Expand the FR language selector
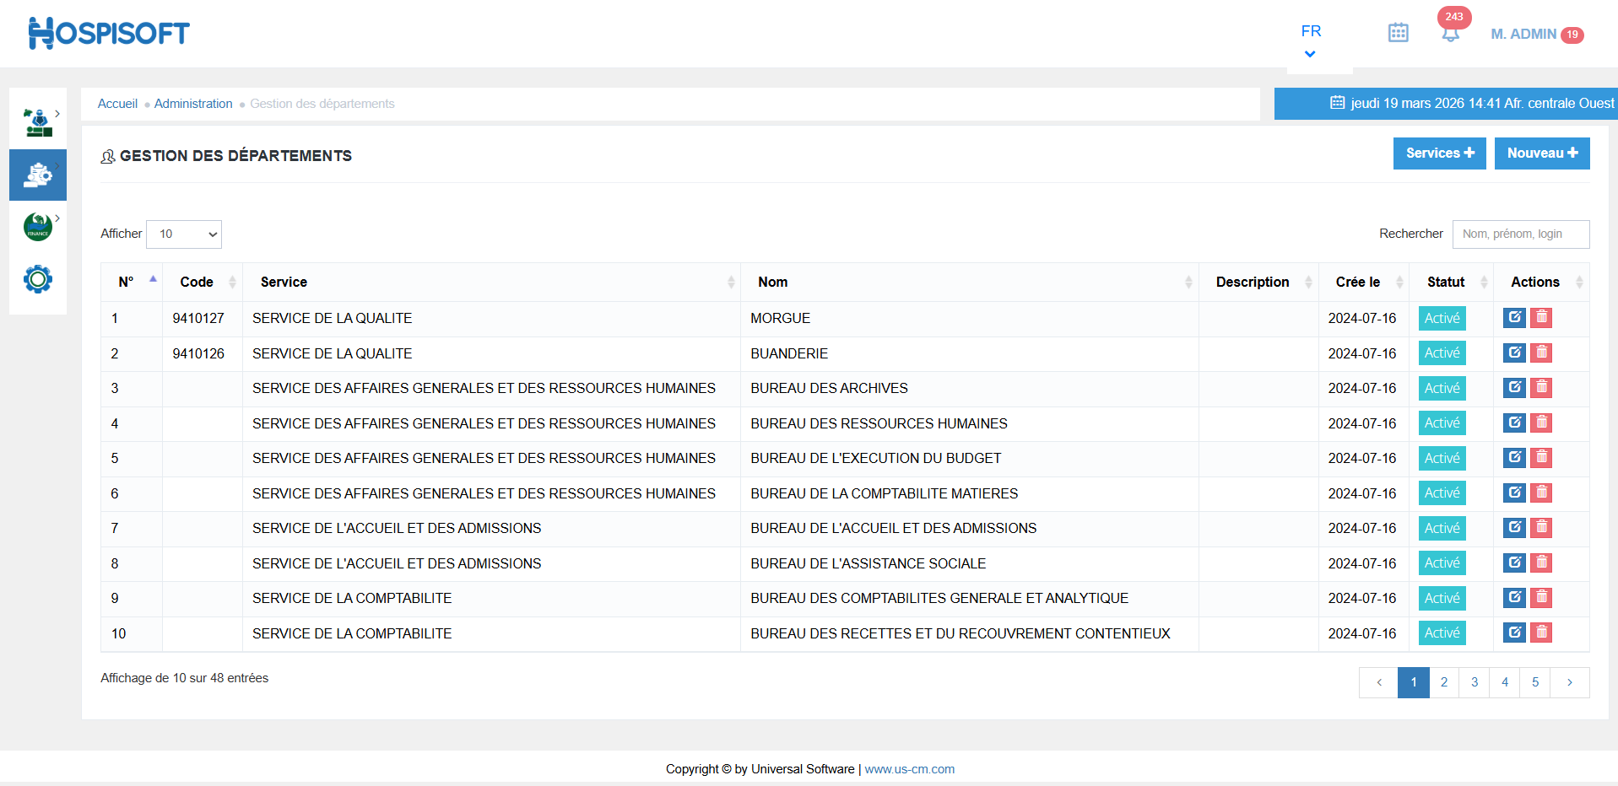 click(x=1310, y=40)
